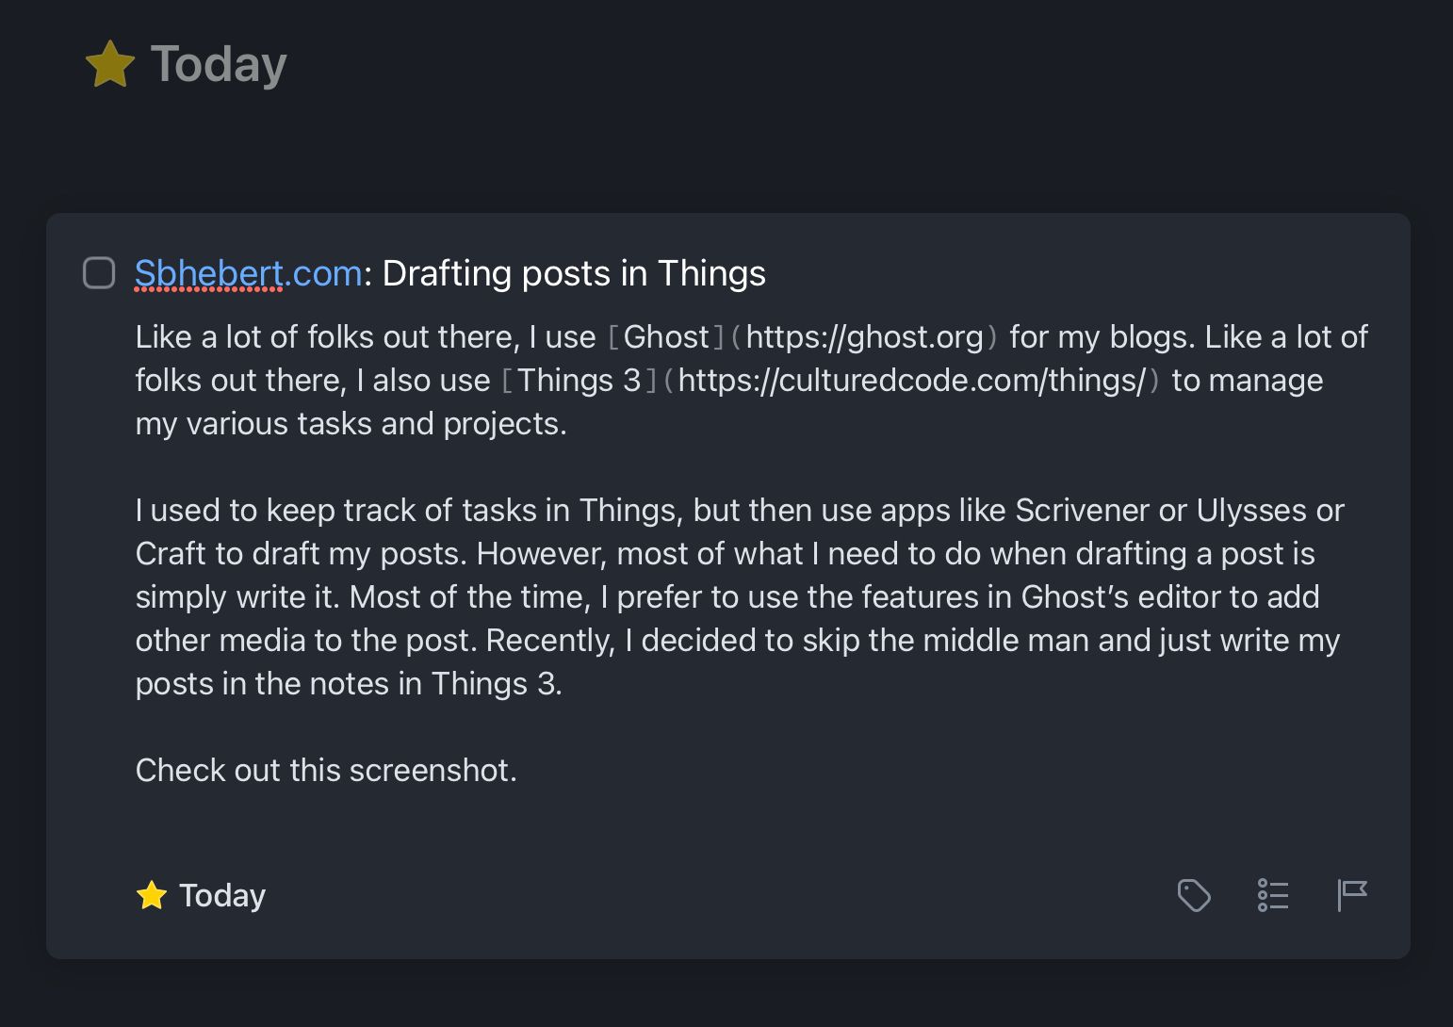Click the word Ulysses in the notes
This screenshot has width=1453, height=1027.
1251,510
